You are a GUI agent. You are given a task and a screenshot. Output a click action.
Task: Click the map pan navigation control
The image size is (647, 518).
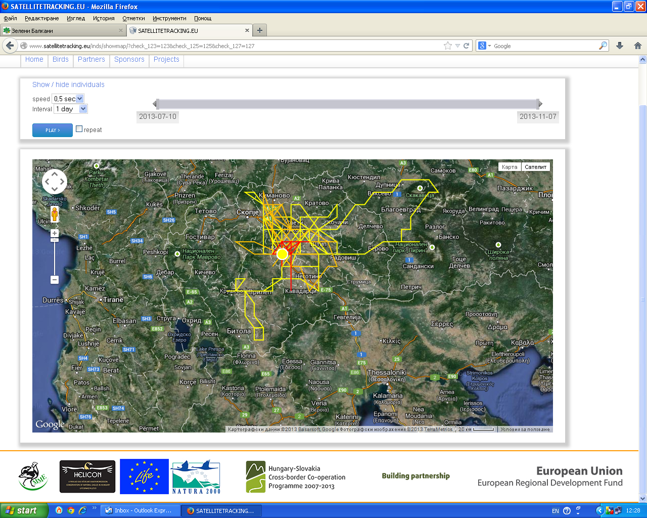click(x=55, y=181)
